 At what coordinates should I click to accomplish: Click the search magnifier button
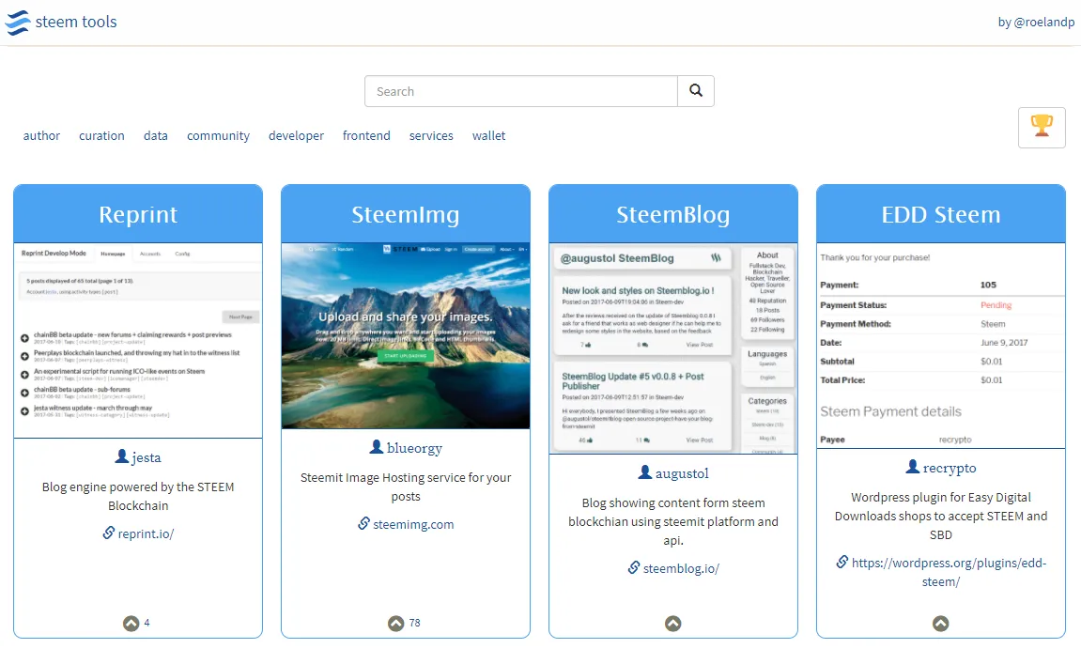tap(696, 91)
